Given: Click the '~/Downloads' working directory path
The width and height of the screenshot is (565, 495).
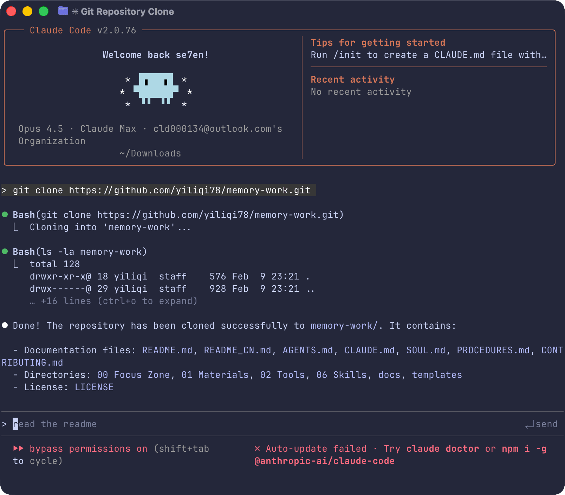Looking at the screenshot, I should click(150, 154).
